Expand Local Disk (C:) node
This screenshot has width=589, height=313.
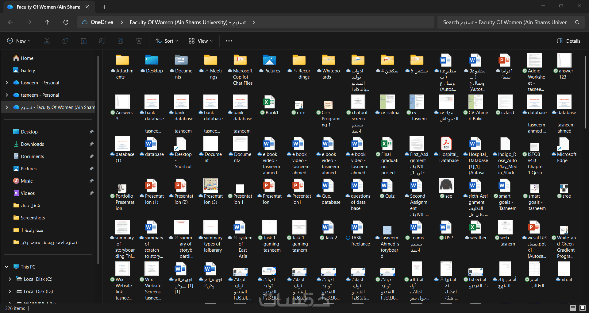coord(10,279)
